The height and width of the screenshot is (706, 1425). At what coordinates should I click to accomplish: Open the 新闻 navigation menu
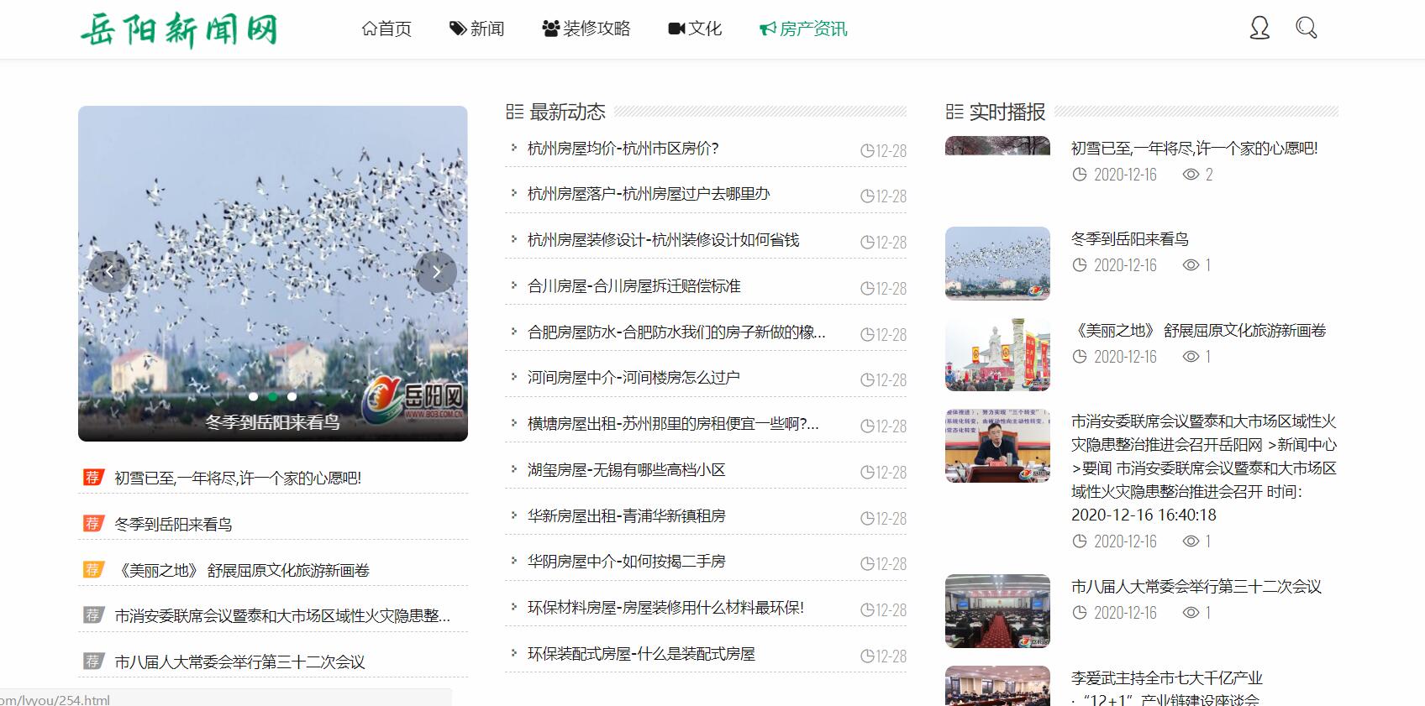[476, 29]
